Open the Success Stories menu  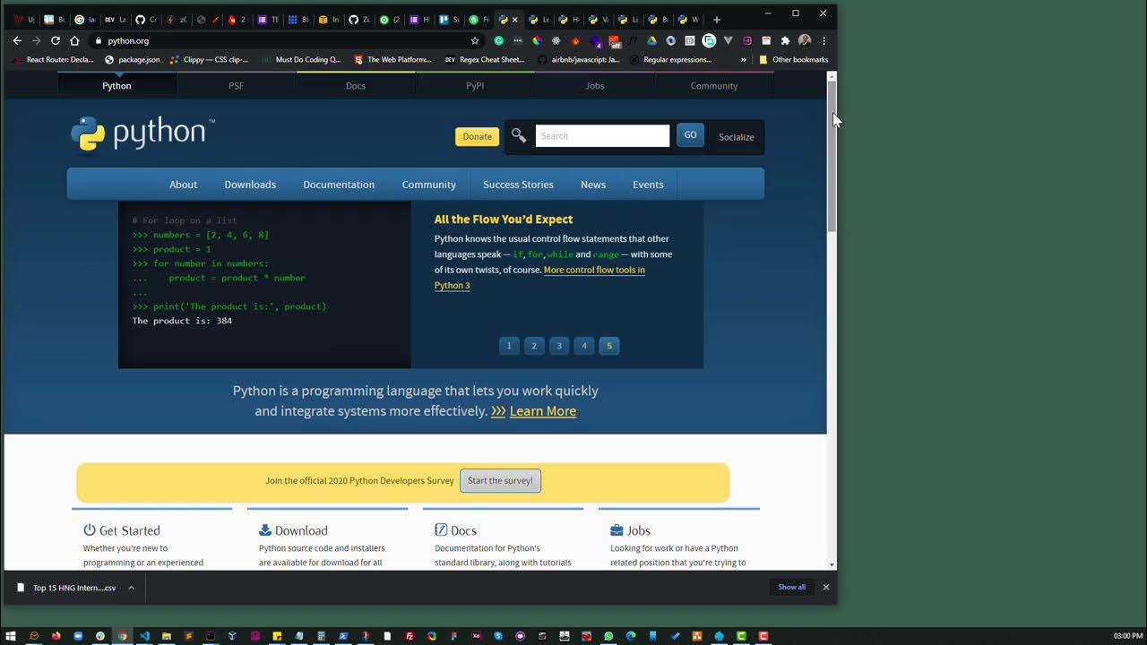pyautogui.click(x=518, y=185)
